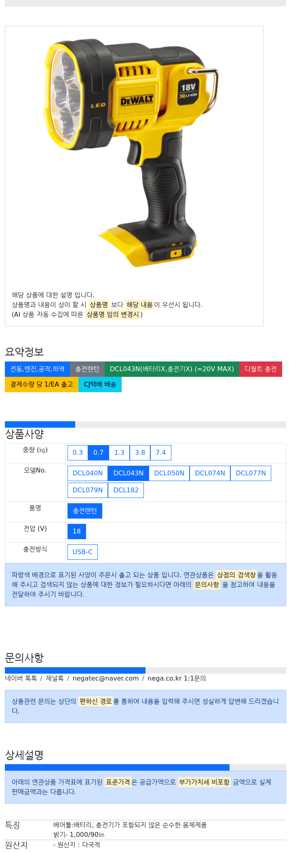
Task: Click the DeWalt spotlight product image
Action: (132, 154)
